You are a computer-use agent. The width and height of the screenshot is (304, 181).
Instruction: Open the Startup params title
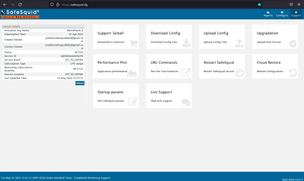[110, 92]
